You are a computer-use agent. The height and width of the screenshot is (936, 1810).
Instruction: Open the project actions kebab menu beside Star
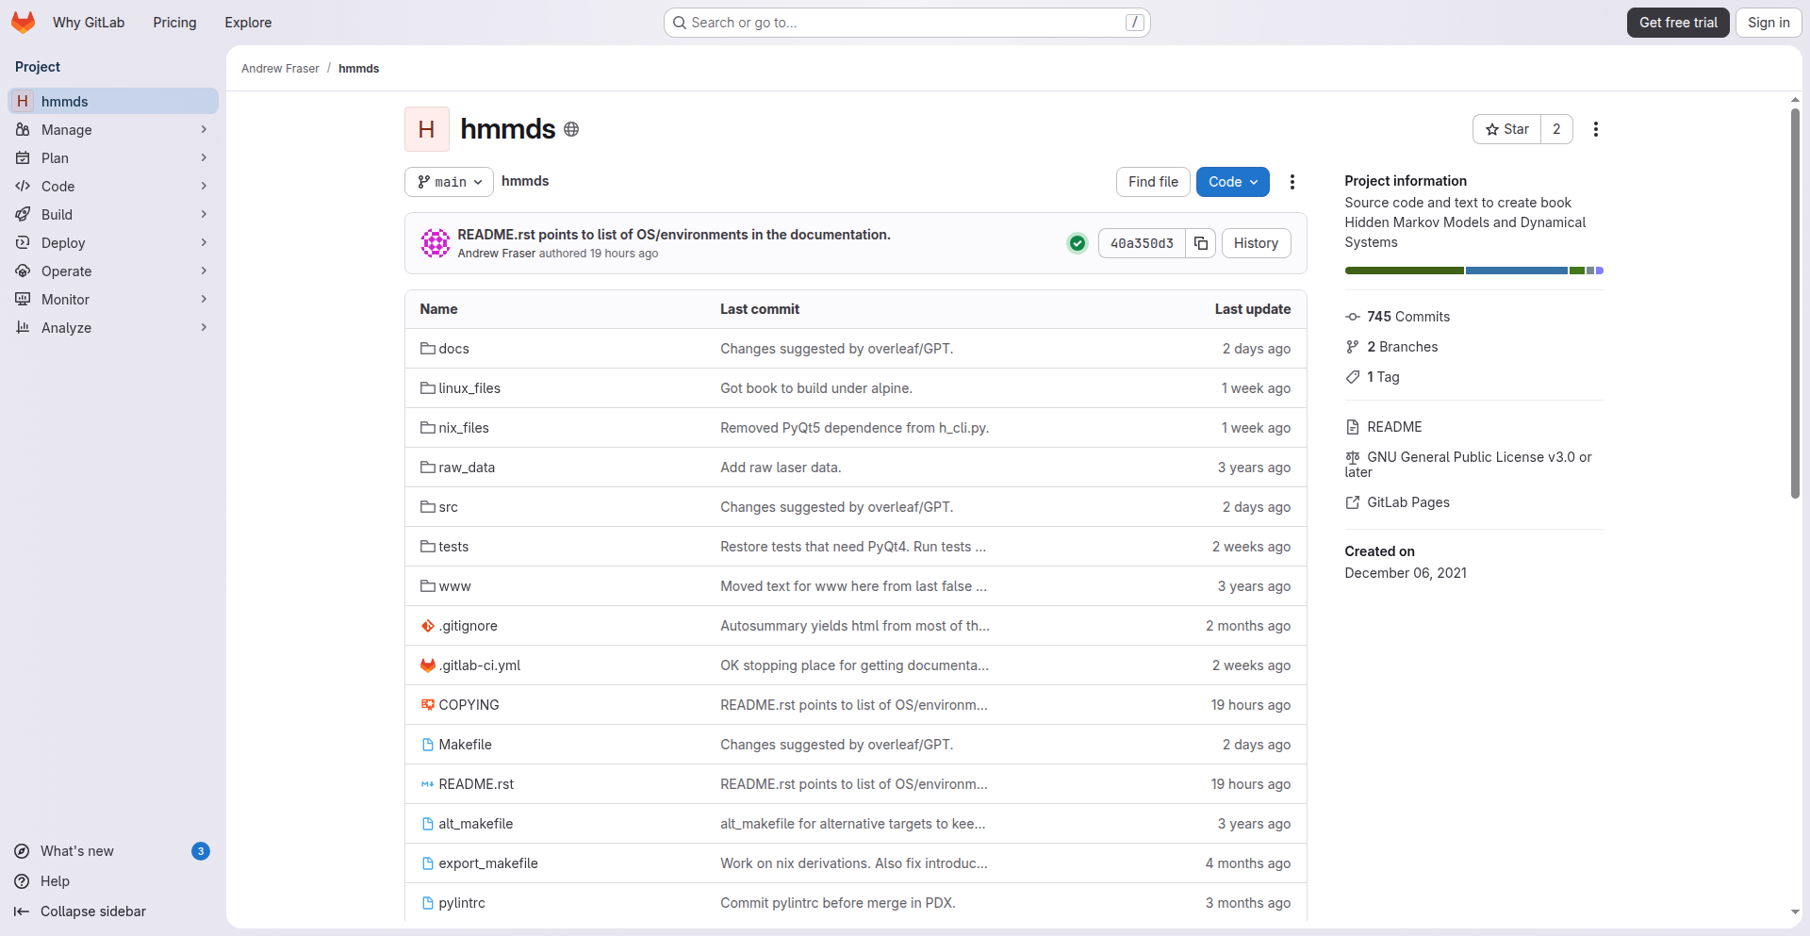[1595, 129]
